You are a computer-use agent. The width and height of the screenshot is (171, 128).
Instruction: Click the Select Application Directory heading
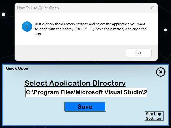click(75, 83)
